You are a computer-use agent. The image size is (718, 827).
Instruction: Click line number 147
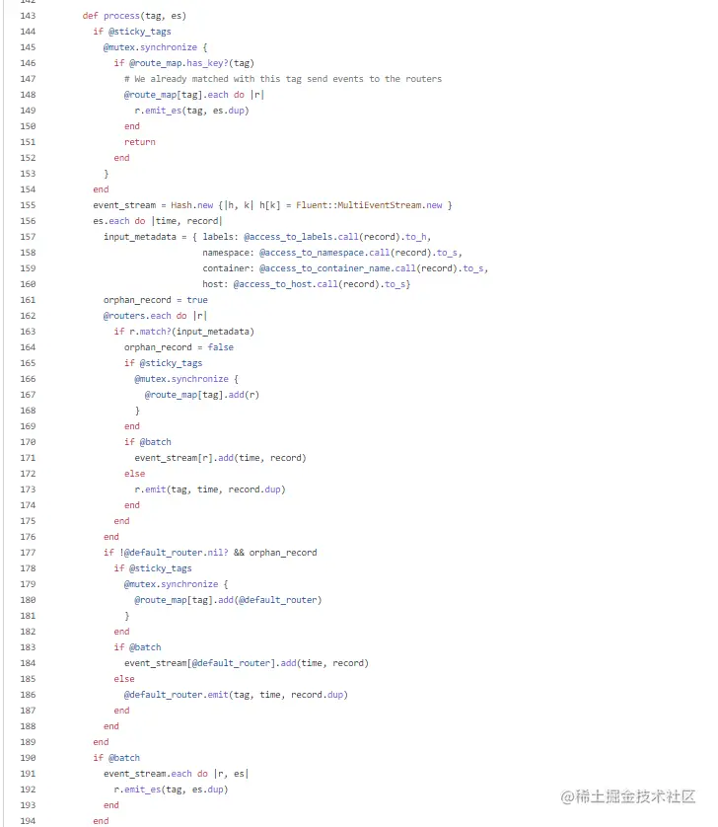point(28,79)
